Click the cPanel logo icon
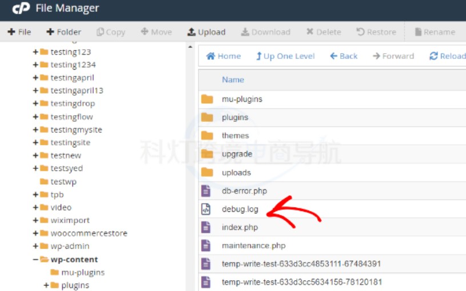 (21, 9)
